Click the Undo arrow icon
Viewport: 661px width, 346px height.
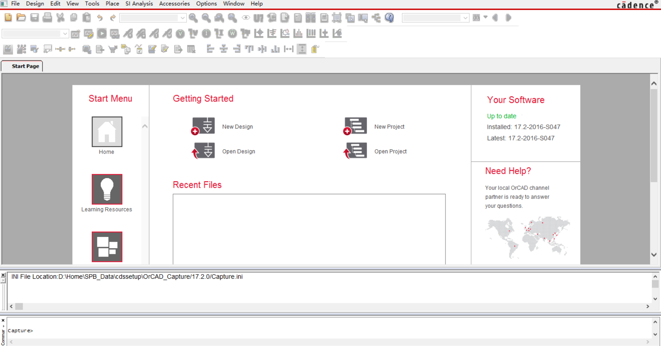pos(100,17)
